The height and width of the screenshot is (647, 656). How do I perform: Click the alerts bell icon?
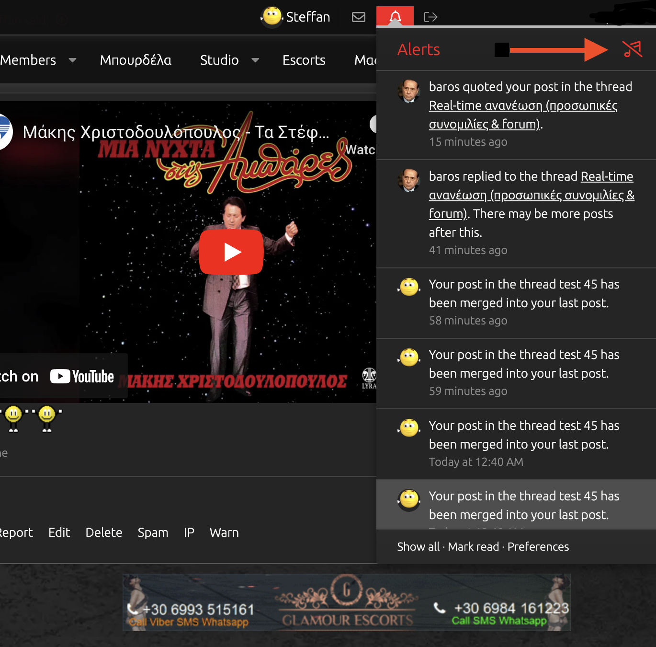[395, 17]
